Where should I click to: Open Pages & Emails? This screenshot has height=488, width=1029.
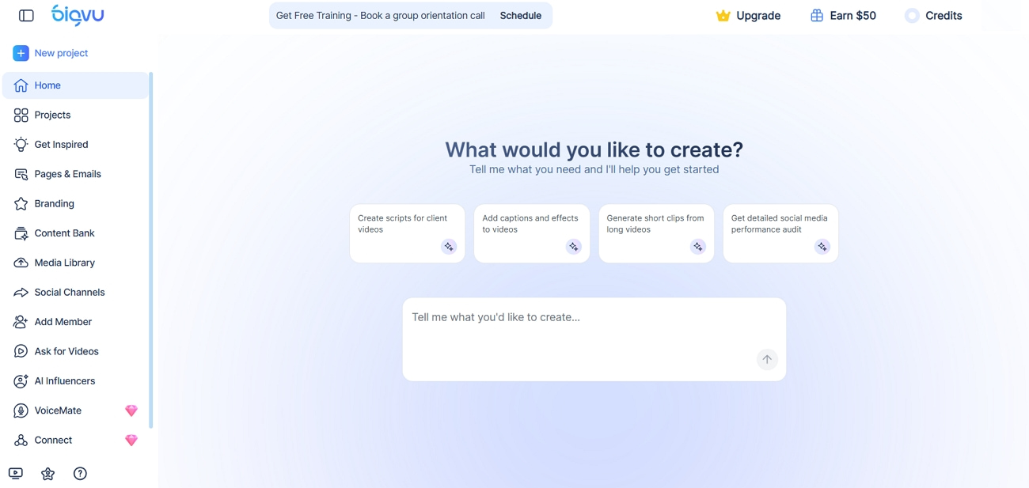click(x=75, y=174)
